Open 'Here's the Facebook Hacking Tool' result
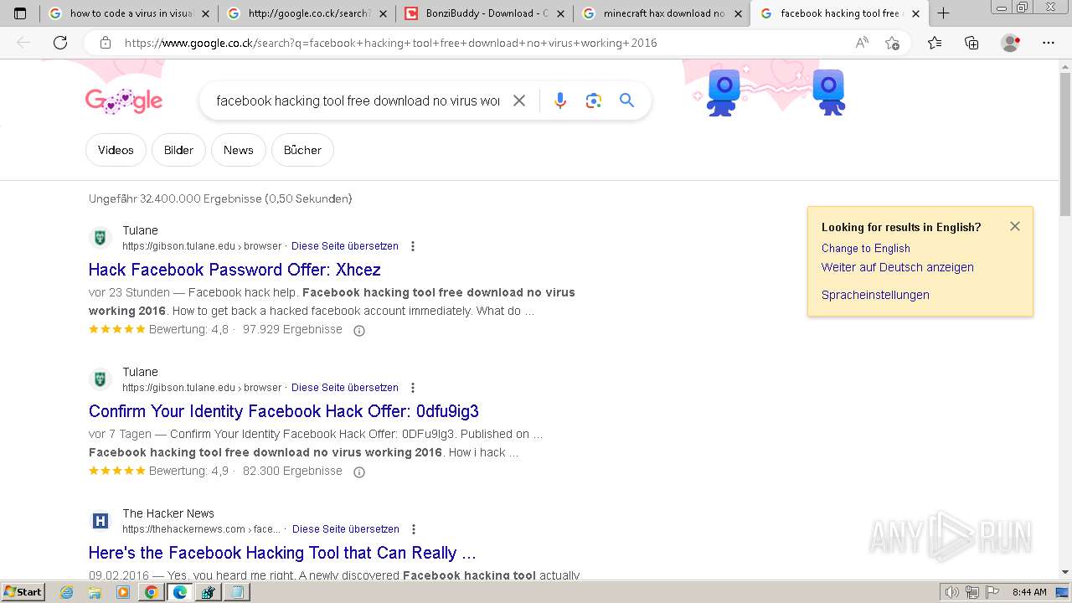 [x=282, y=553]
